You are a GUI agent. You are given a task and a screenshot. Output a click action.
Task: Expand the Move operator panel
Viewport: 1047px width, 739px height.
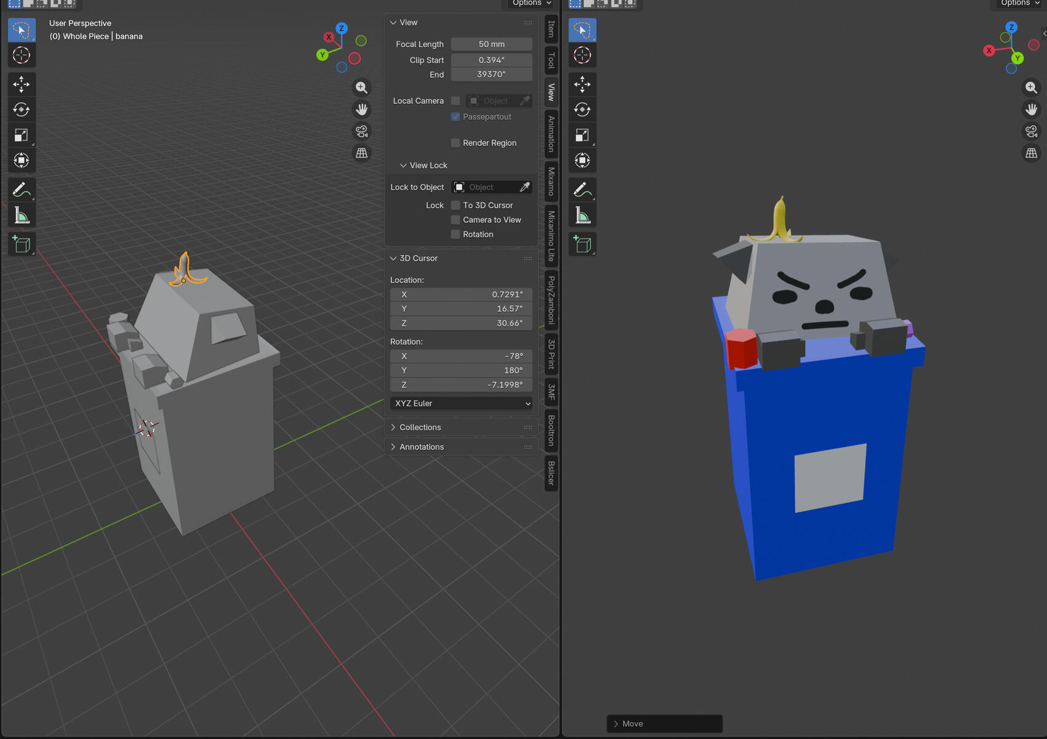pyautogui.click(x=616, y=724)
